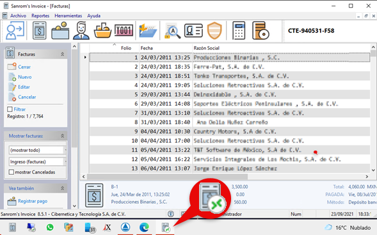Click the Cancelar link
377x235 pixels.
27,97
